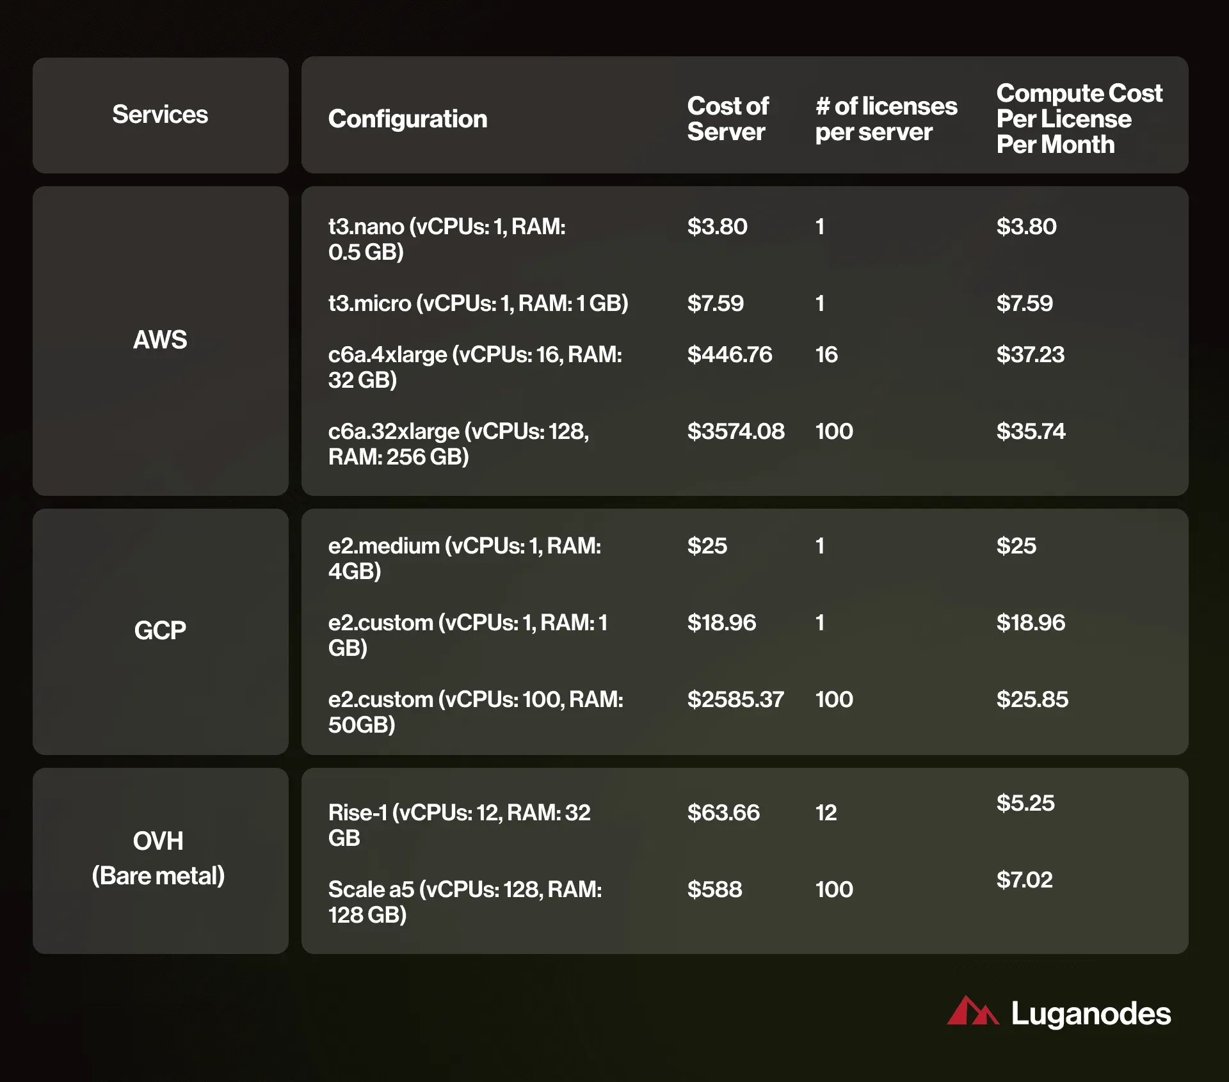Click the Cost of Server column header
The height and width of the screenshot is (1082, 1229).
point(728,118)
